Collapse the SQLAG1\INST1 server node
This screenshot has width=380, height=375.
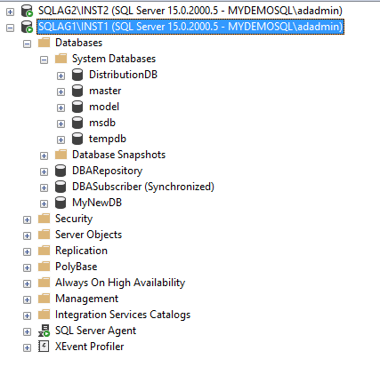pos(10,28)
